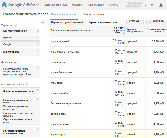Select keyword 'игры для детей'
Image resolution: width=167 pixels, height=138 pixels.
60,41
